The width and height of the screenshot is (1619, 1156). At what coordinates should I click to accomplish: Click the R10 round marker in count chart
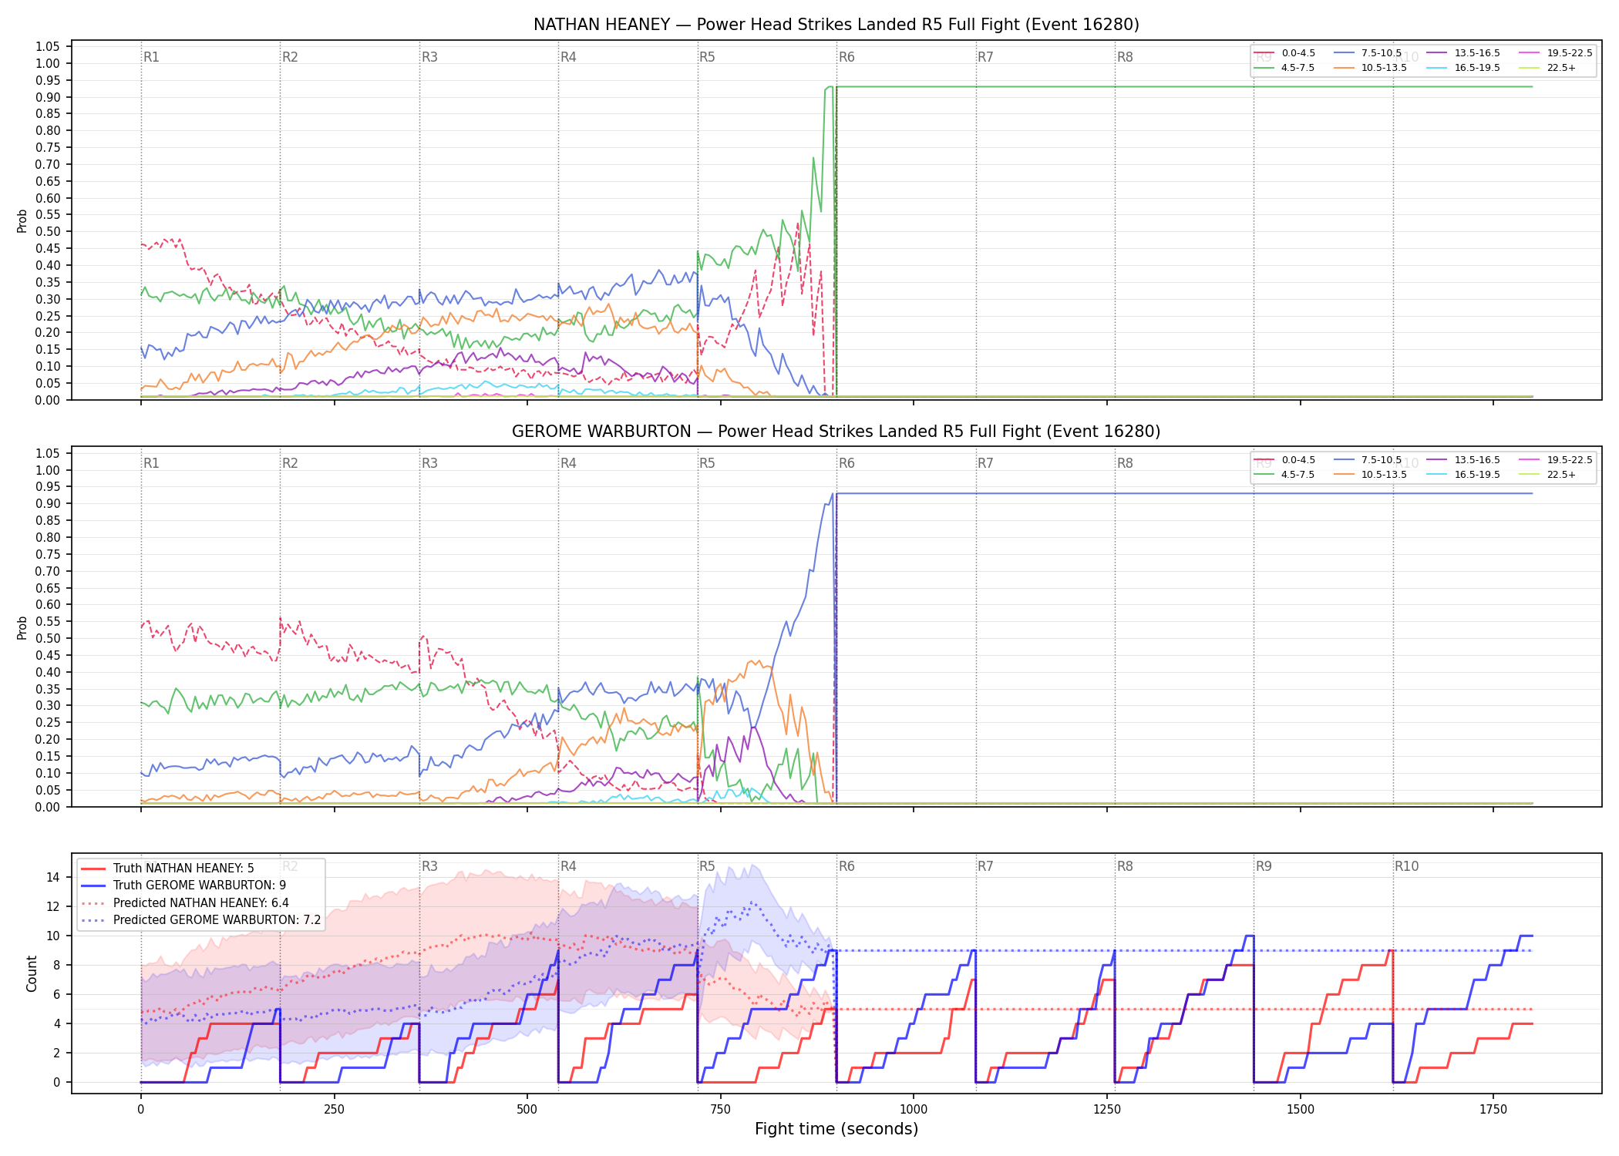pos(1406,866)
